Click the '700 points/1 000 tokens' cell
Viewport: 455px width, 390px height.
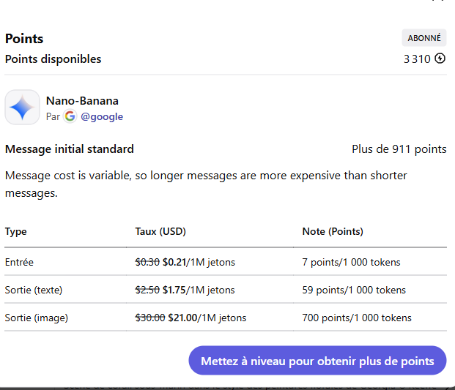point(357,318)
